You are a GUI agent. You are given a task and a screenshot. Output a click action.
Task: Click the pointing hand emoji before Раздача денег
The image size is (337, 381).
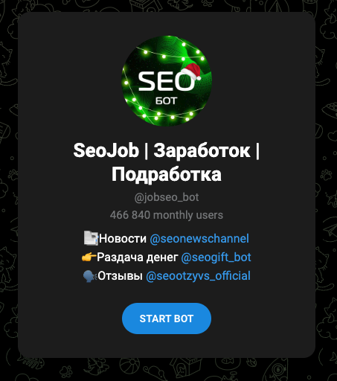click(89, 257)
